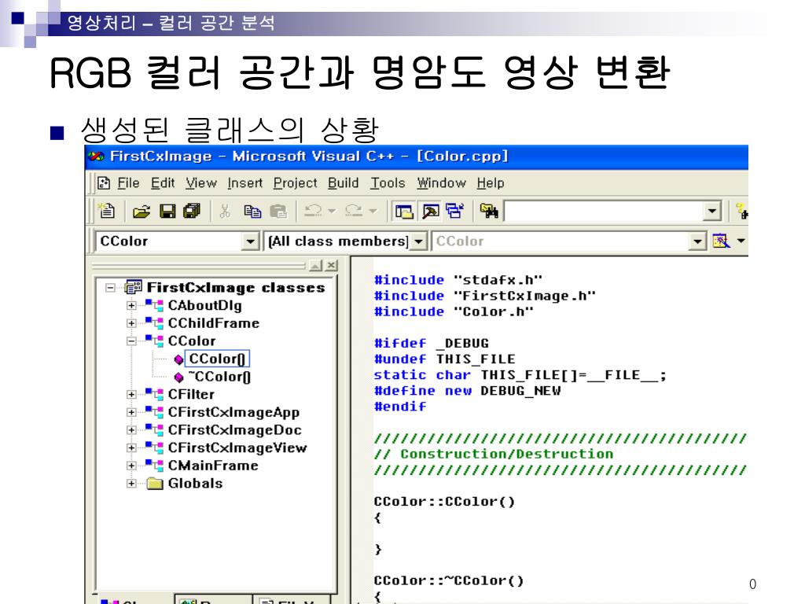Open the Tools menu
The width and height of the screenshot is (805, 604).
click(x=388, y=182)
